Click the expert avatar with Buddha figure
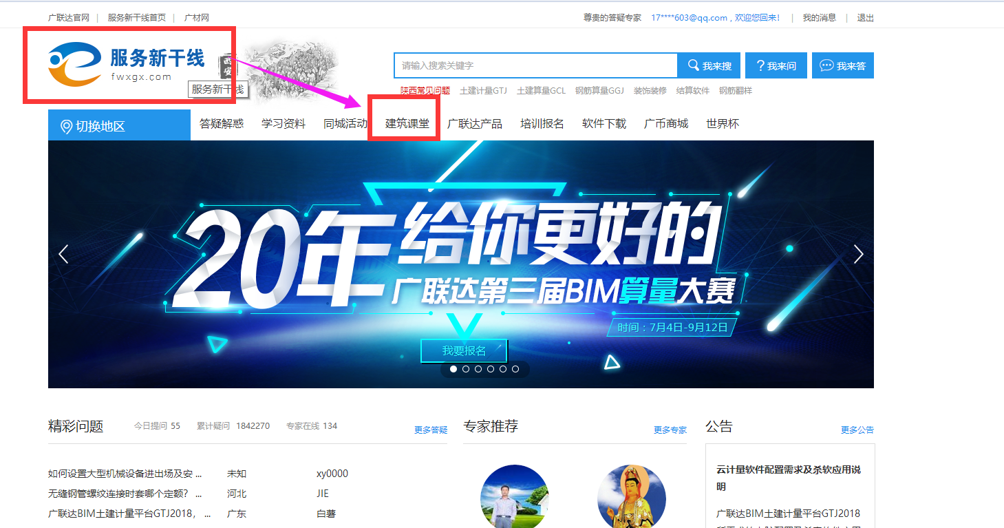The image size is (1004, 528). (x=632, y=496)
